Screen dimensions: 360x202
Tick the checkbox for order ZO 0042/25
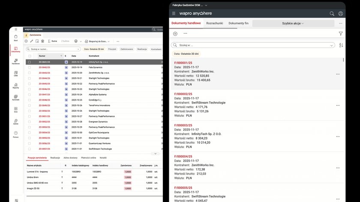click(30, 68)
